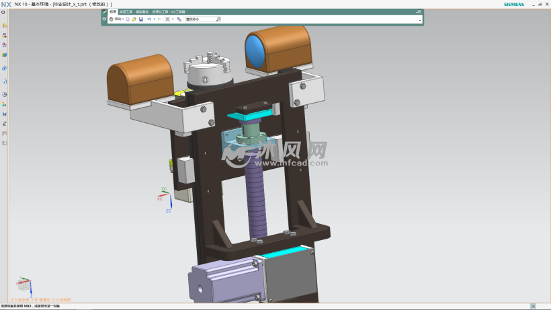
Task: Show the History clock panel
Action: click(4, 94)
